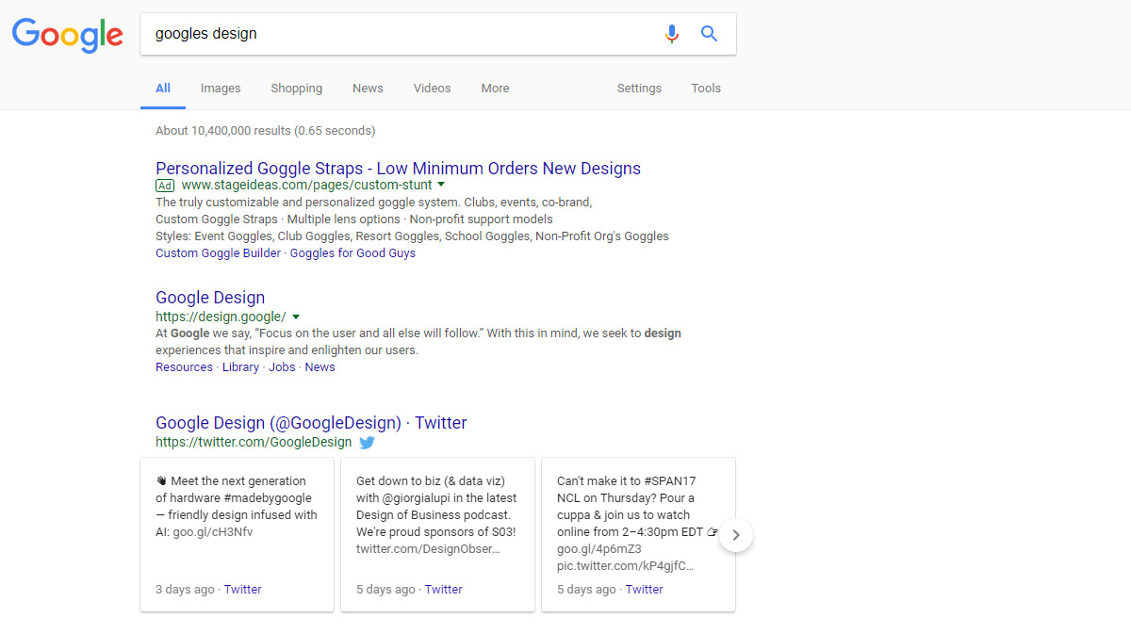
Task: Open search Settings menu
Action: pyautogui.click(x=639, y=89)
